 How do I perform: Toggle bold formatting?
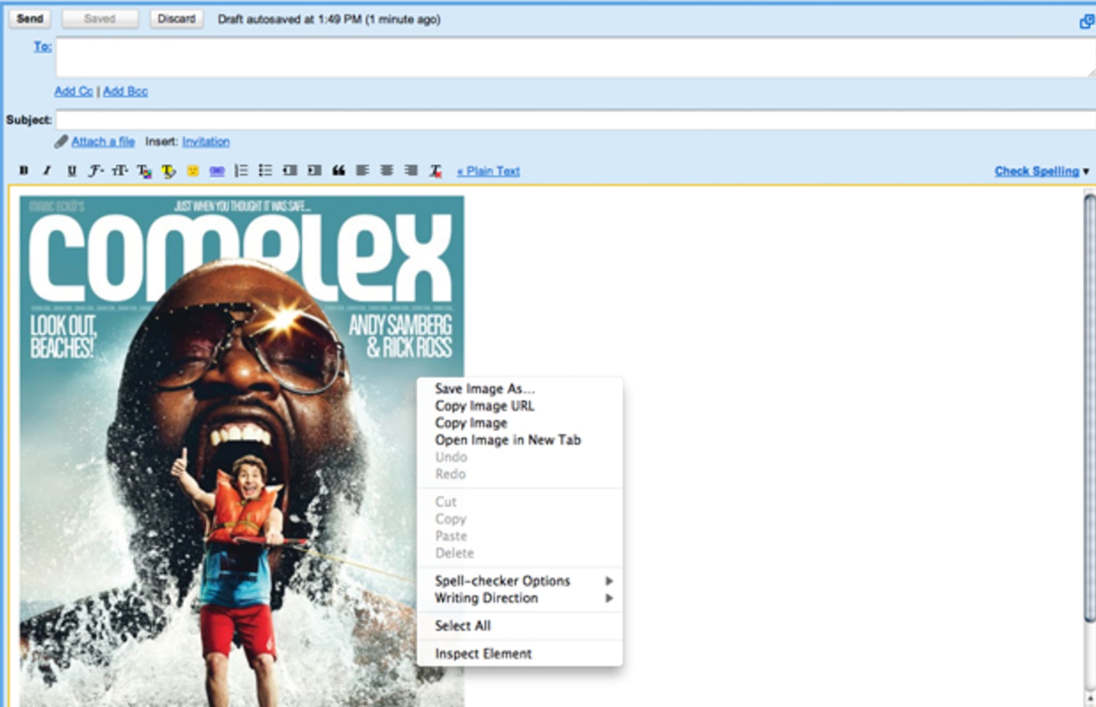click(x=24, y=171)
